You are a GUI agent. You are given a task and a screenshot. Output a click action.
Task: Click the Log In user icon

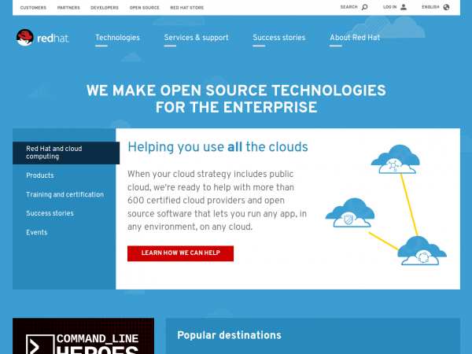click(404, 7)
